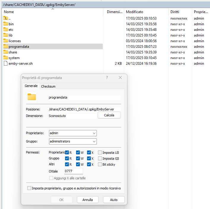The height and width of the screenshot is (209, 210).
Task: Click the Dimensione field showing Sconosciuto
Action: [72, 116]
